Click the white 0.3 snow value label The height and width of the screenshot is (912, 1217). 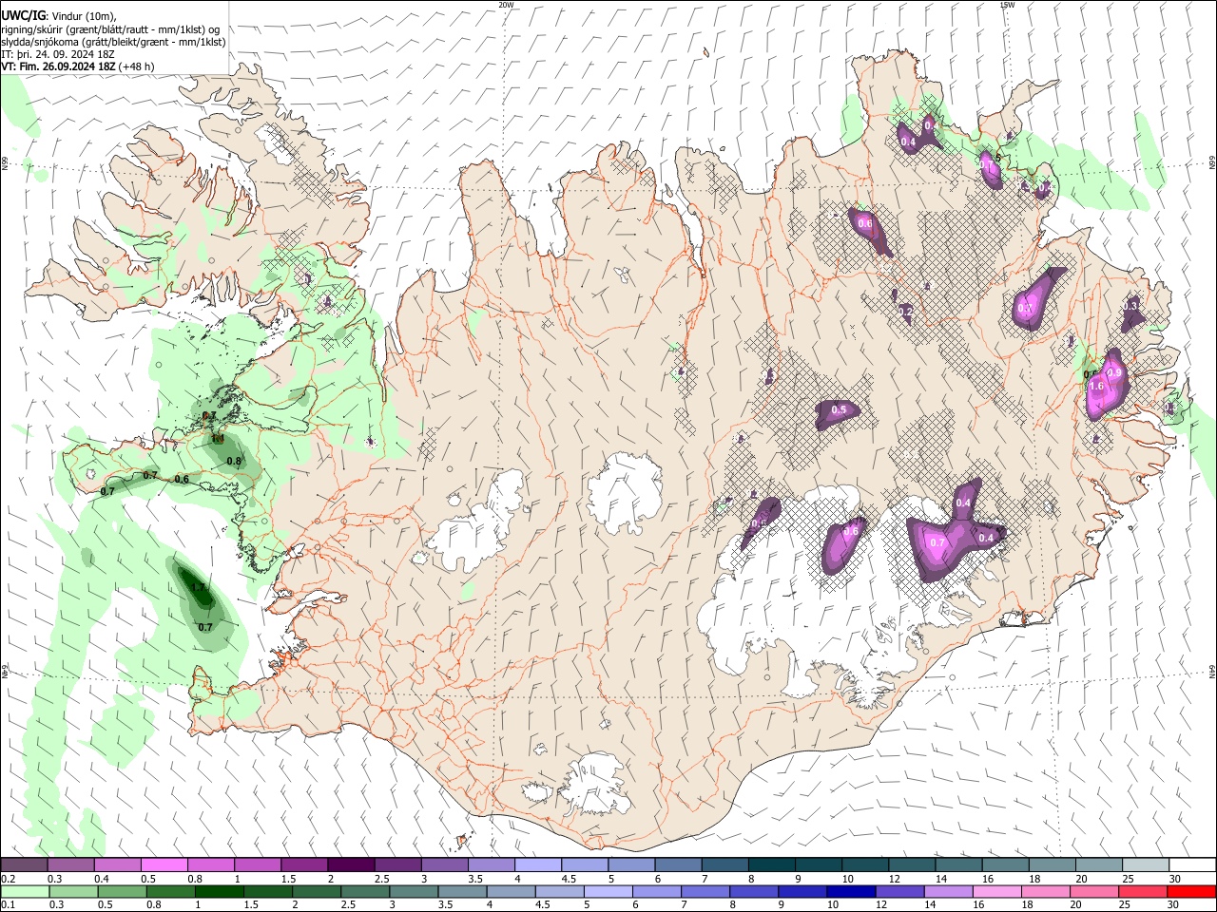(1130, 306)
